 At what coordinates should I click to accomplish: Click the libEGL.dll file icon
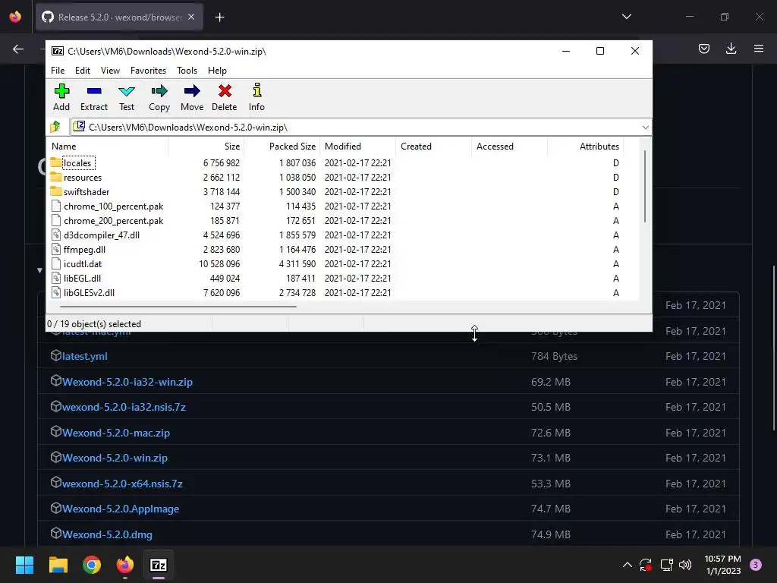point(56,278)
